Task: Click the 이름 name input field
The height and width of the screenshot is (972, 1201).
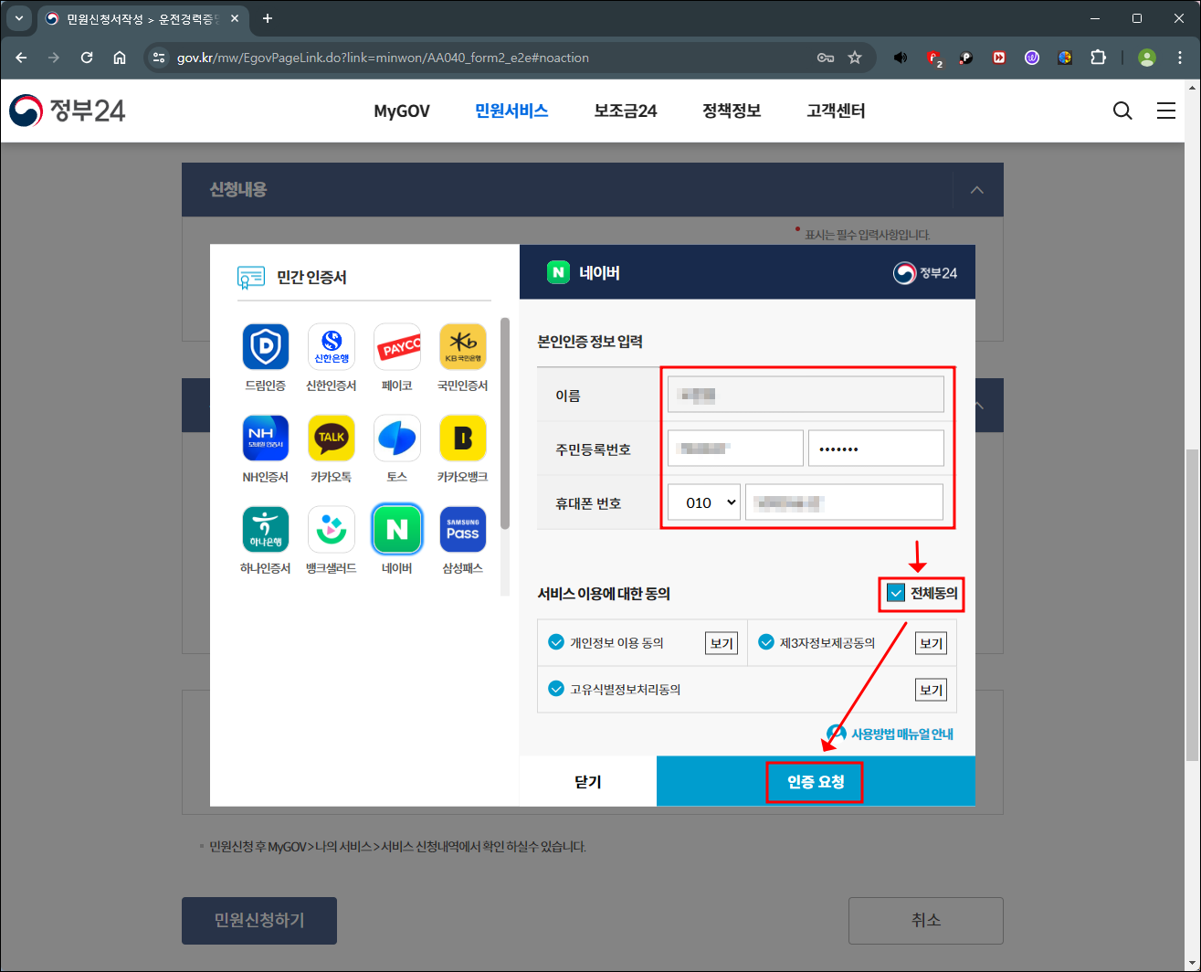Action: [806, 395]
